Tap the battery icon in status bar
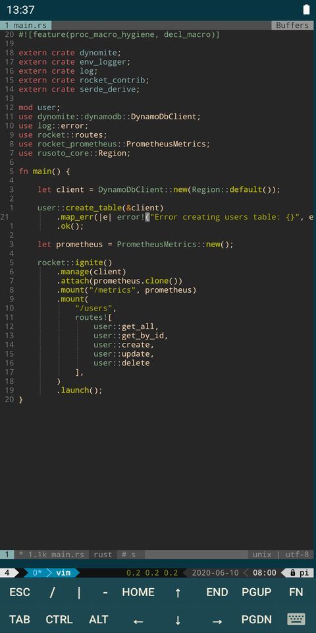The image size is (316, 633). 306,10
